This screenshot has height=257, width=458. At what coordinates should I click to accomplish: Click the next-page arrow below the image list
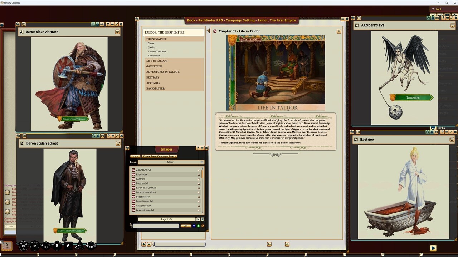[x=198, y=219]
